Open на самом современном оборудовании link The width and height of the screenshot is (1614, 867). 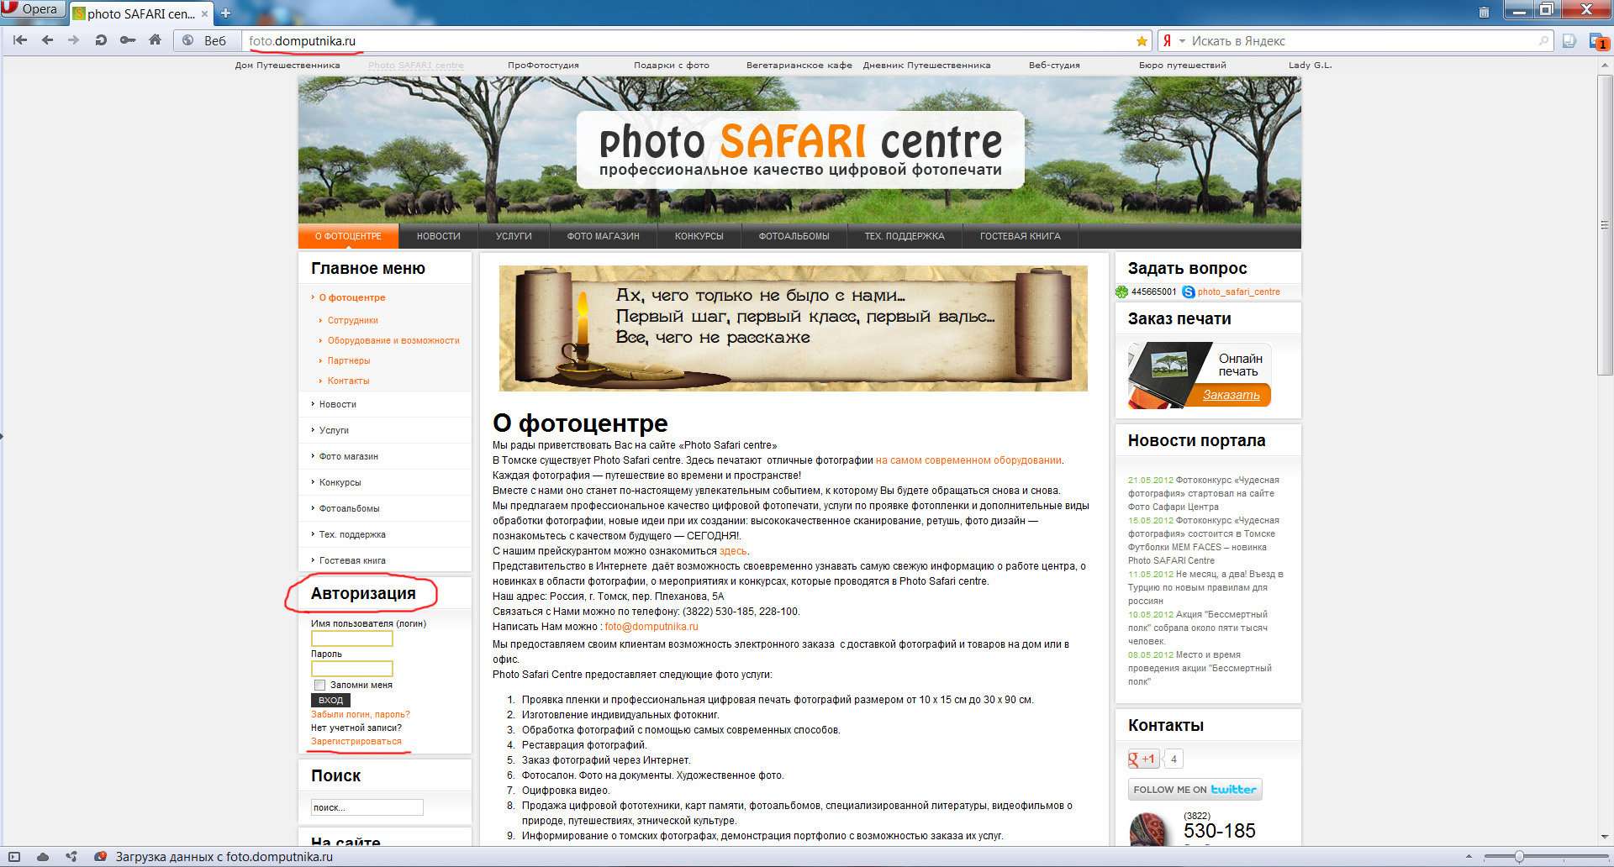pos(968,460)
